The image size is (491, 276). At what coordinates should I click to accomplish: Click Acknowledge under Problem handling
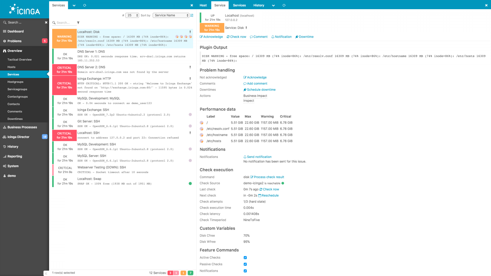[x=255, y=78]
